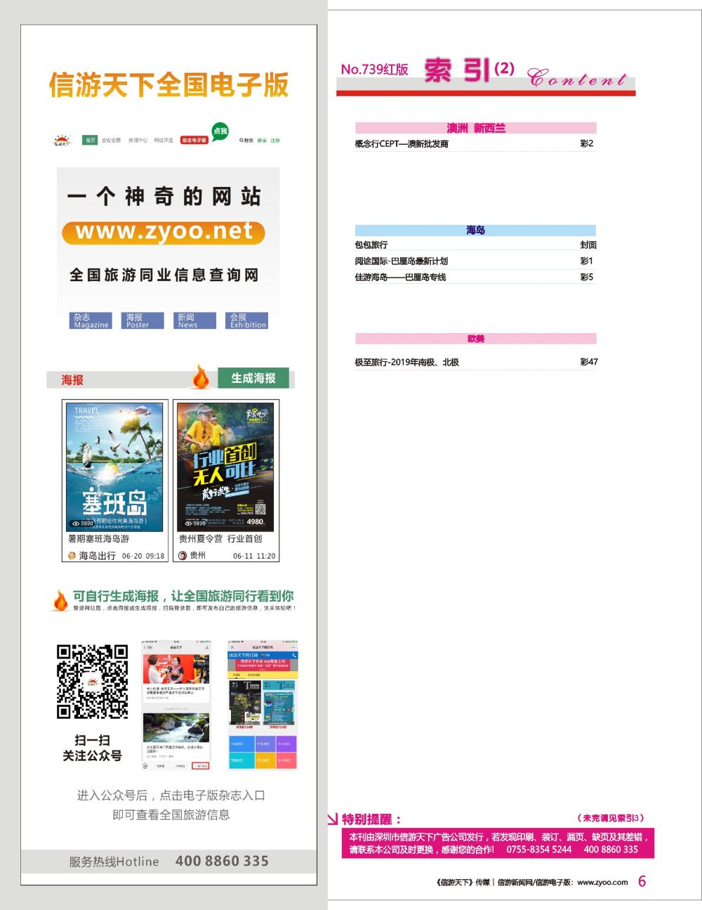Click page reference 封面

point(588,245)
